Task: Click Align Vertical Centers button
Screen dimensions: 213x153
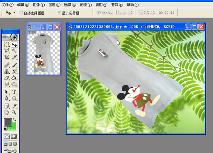Action: click(104, 13)
